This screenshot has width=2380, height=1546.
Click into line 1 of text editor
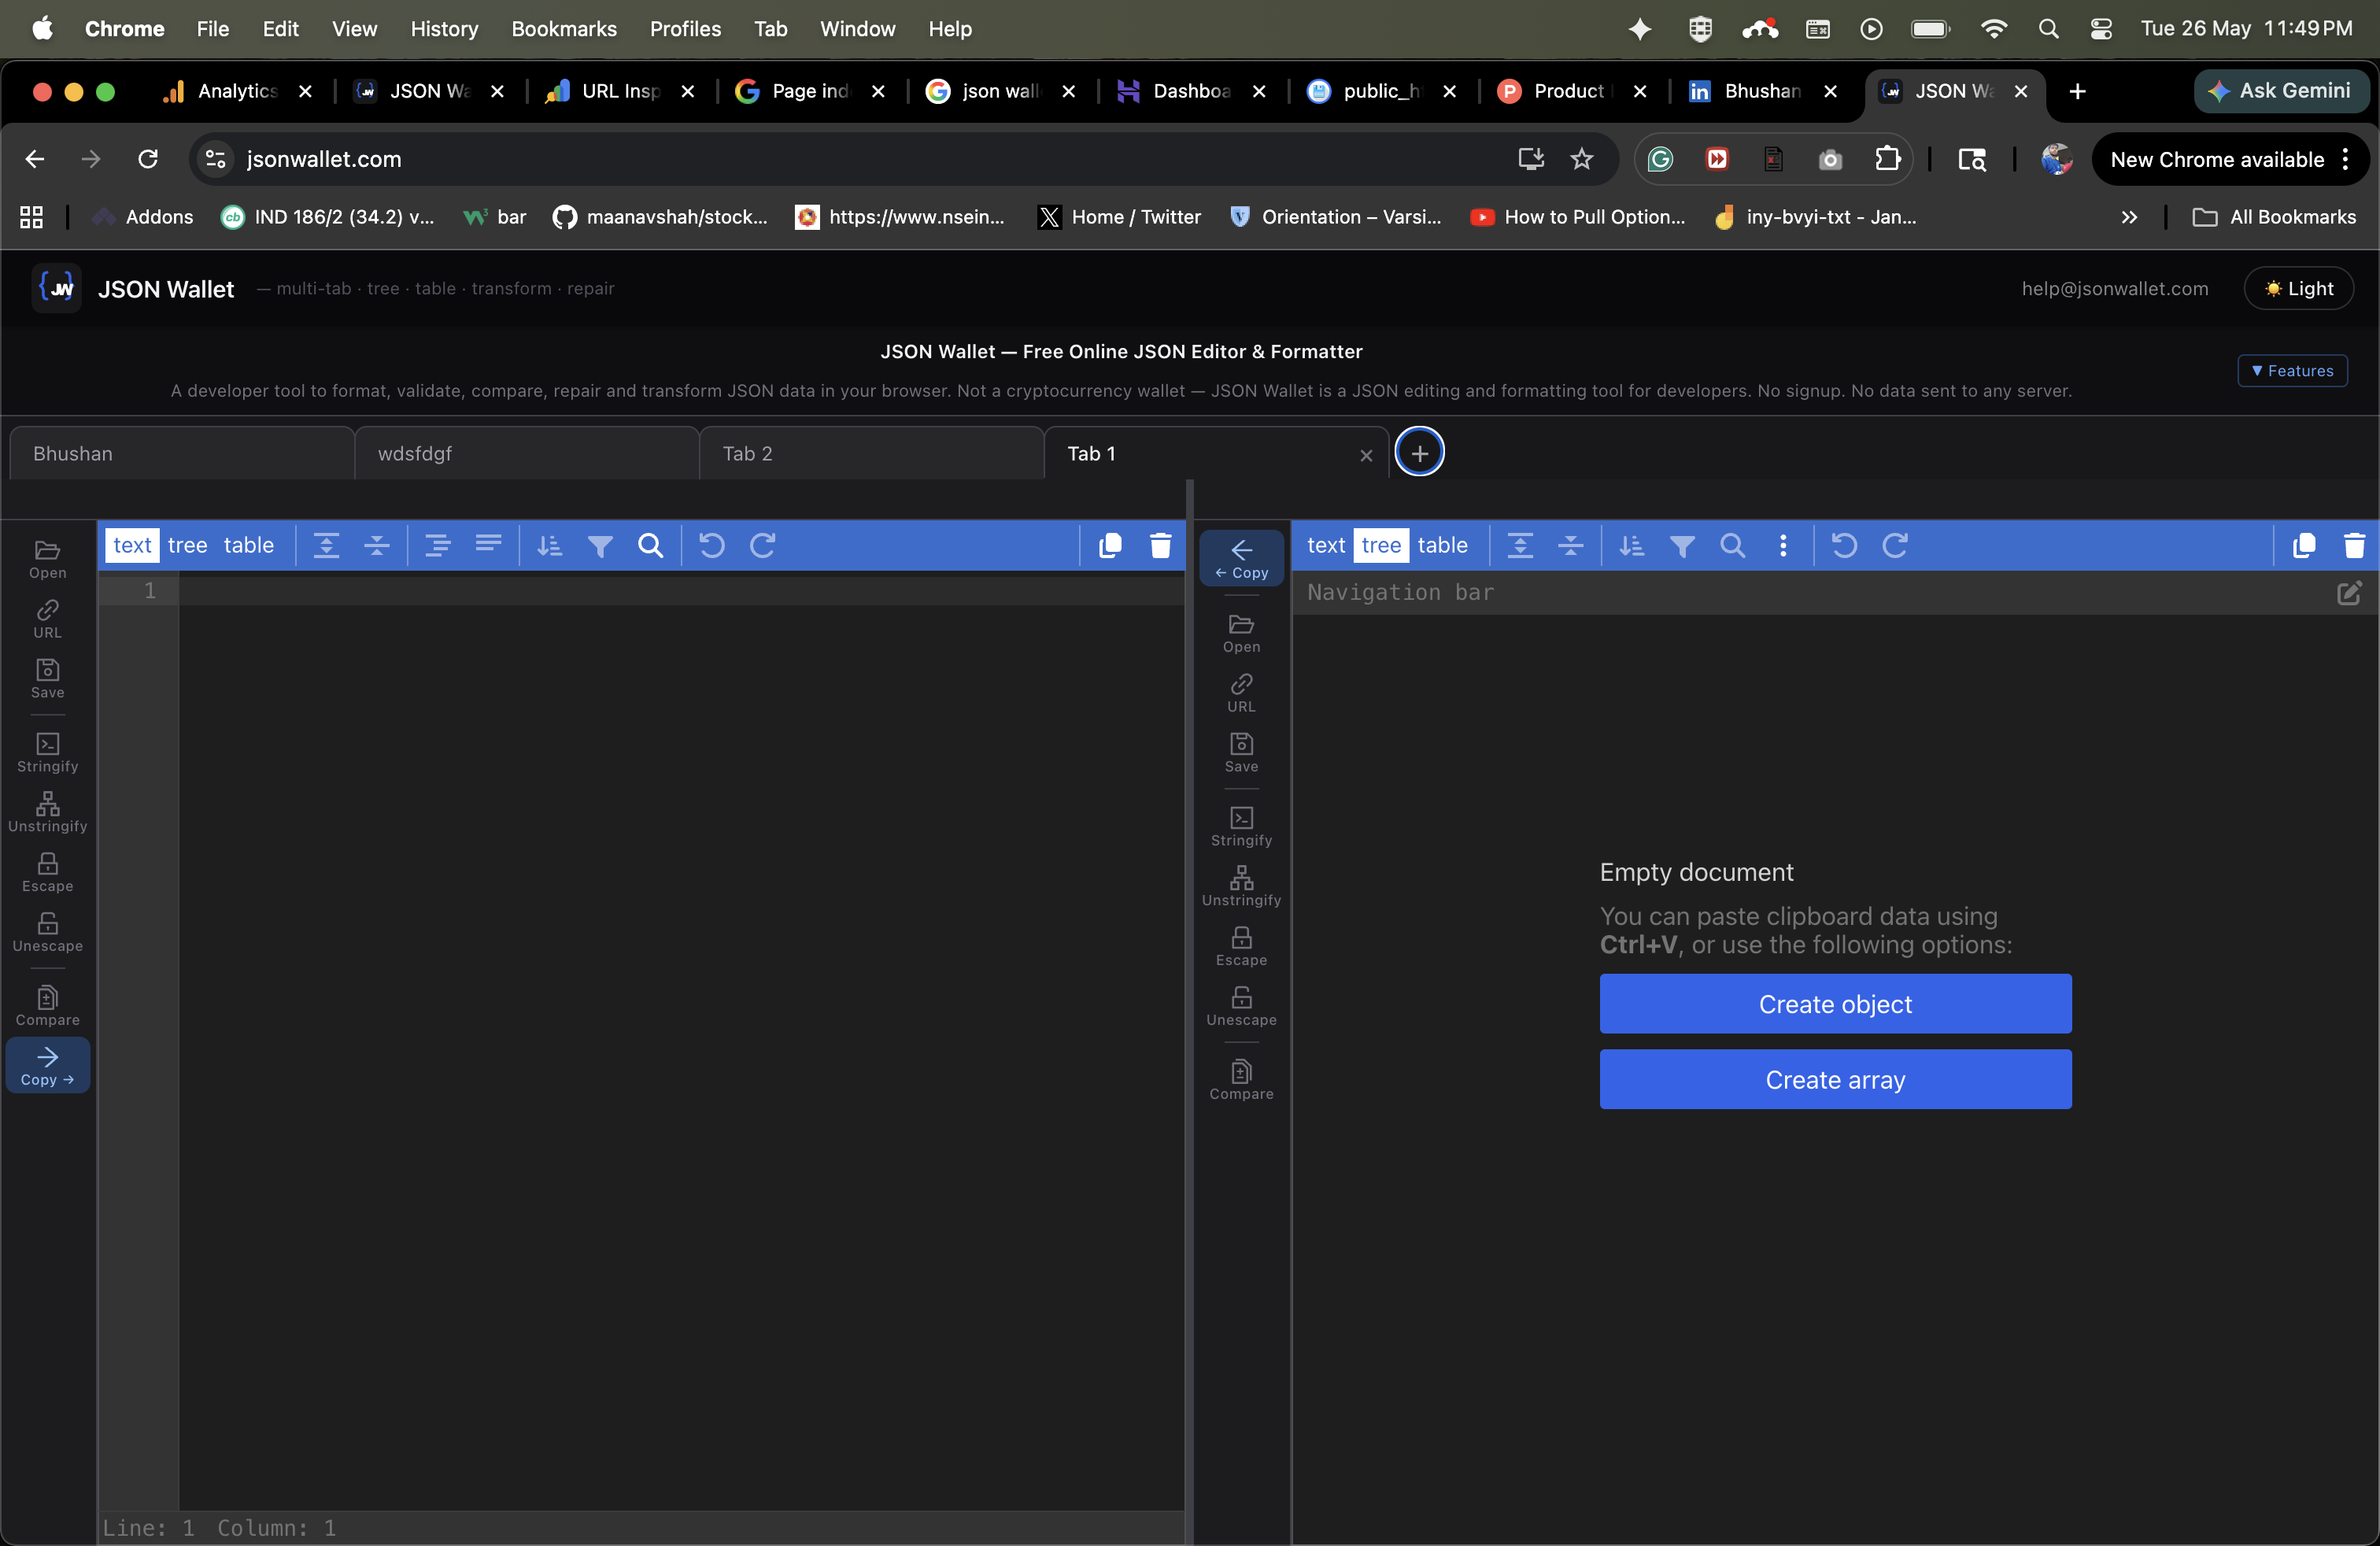[x=681, y=591]
